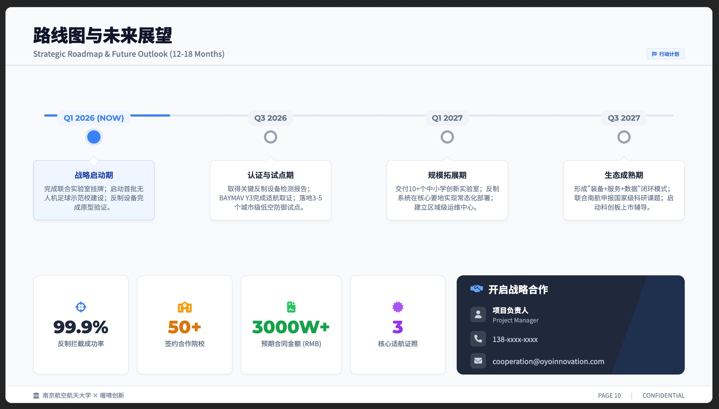Viewport: 719px width, 409px height.
Task: Click the 反制拦截成功率 label
Action: click(81, 344)
